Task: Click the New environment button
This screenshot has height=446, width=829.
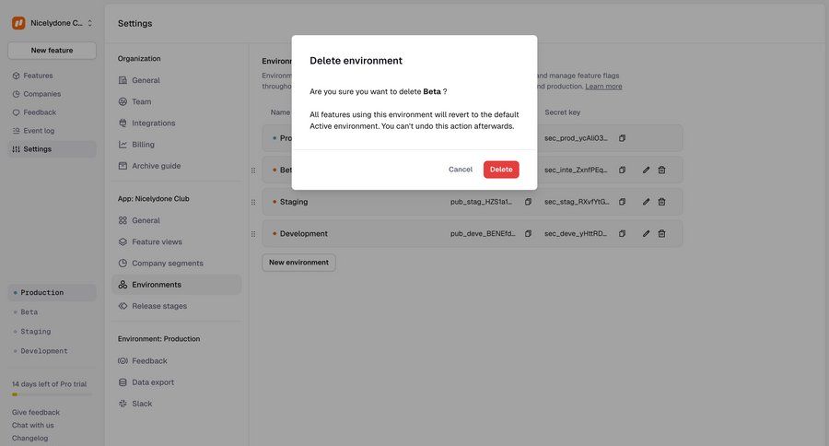Action: click(x=298, y=263)
